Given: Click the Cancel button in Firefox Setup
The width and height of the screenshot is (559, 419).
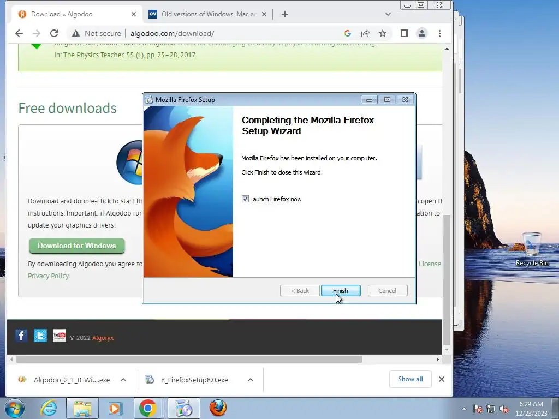Looking at the screenshot, I should click(x=387, y=291).
